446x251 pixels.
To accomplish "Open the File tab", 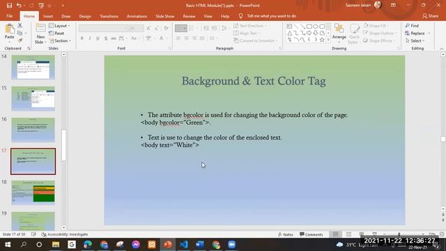I will tap(9, 16).
